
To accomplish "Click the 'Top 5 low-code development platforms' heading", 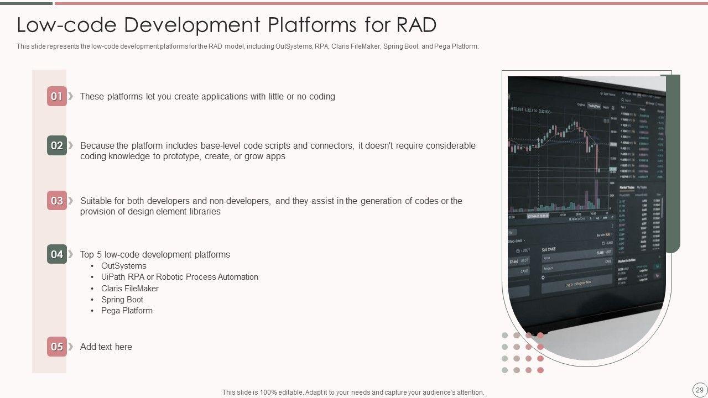I will tap(155, 255).
